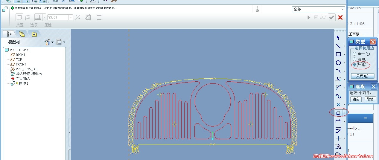Click the extrude feature icon on dashboard
The height and width of the screenshot is (160, 379).
[5, 10]
